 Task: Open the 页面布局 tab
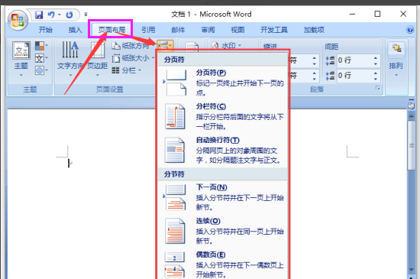(111, 30)
